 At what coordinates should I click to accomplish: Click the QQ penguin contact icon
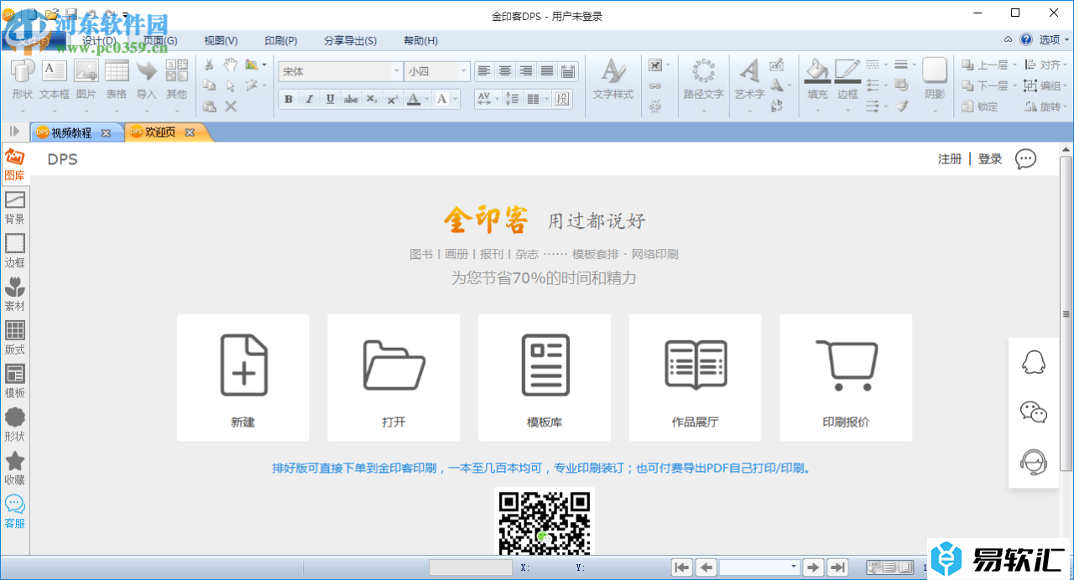[1034, 361]
